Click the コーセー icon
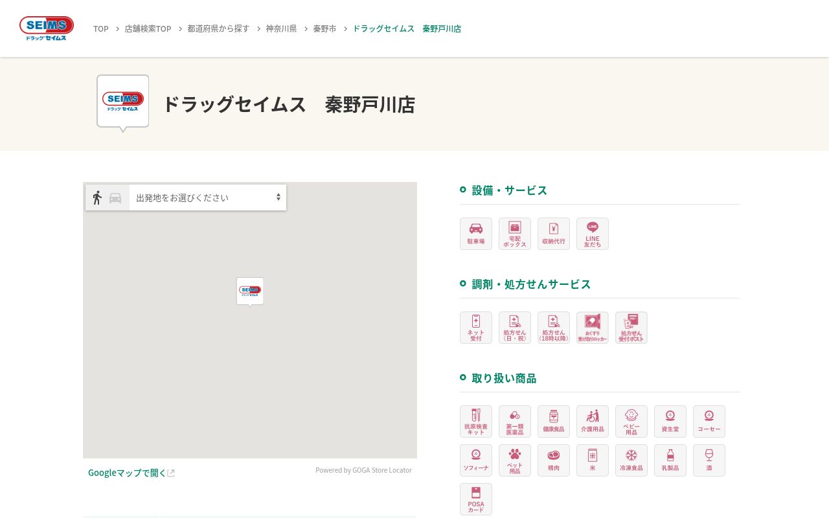This screenshot has width=829, height=518. tap(709, 422)
